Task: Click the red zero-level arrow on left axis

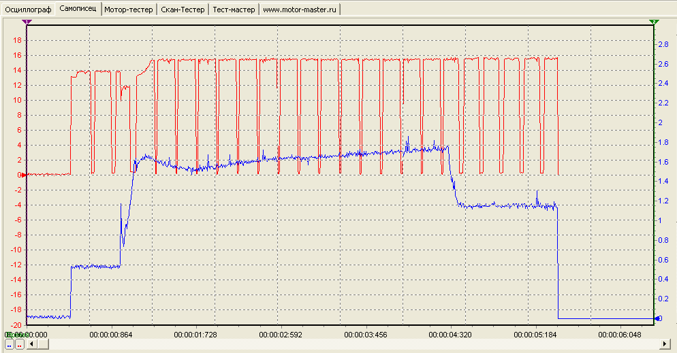Action: click(x=25, y=175)
